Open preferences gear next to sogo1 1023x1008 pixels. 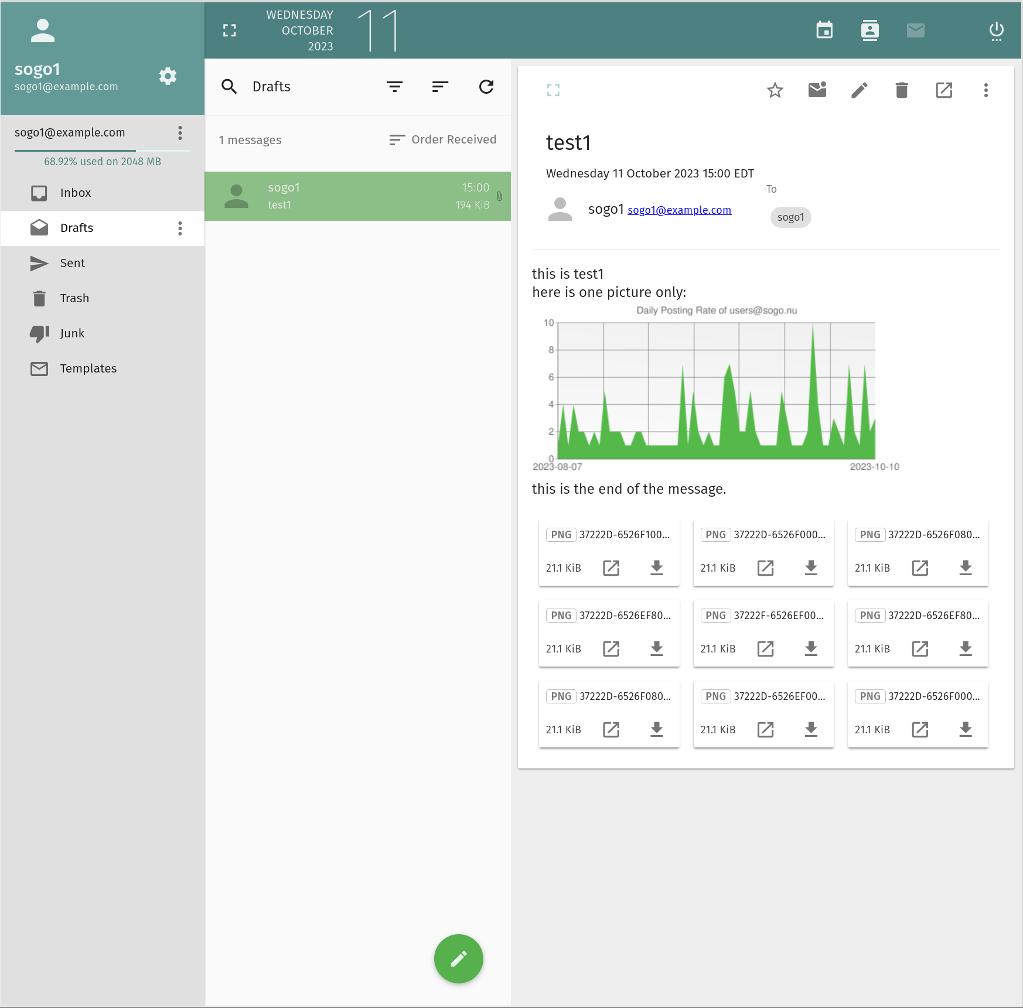point(168,76)
